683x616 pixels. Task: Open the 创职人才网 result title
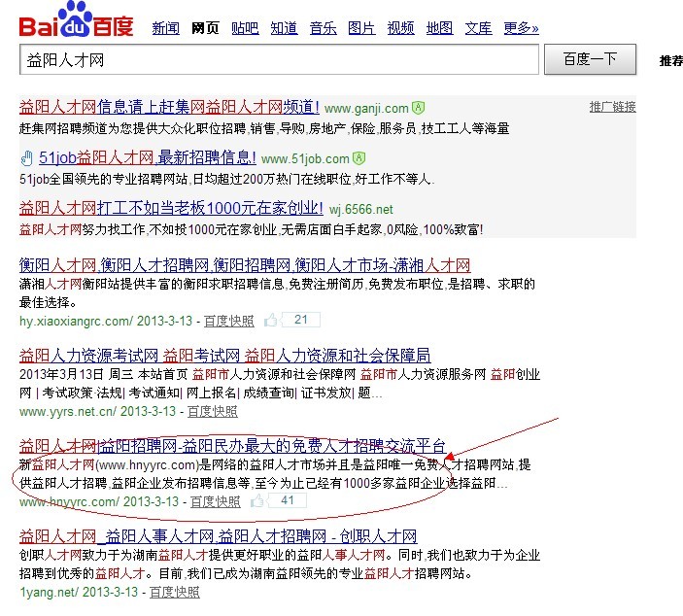(x=219, y=536)
